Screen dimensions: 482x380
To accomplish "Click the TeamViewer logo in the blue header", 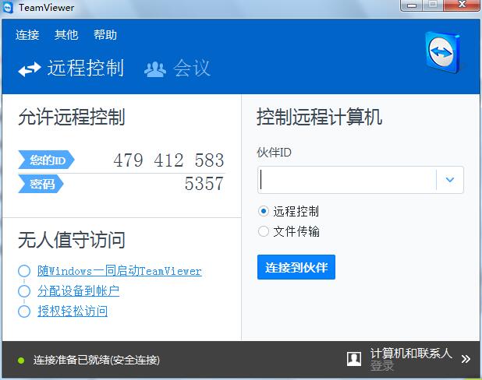I will tap(443, 52).
